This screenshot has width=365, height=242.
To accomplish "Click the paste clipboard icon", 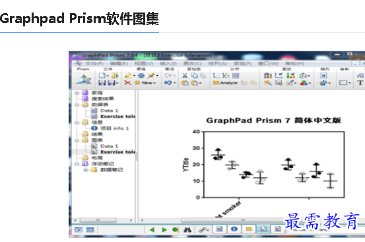I will 185,83.
